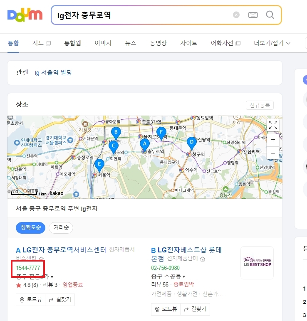Click the kakao map logo
This screenshot has height=321, width=307.
coord(57,193)
